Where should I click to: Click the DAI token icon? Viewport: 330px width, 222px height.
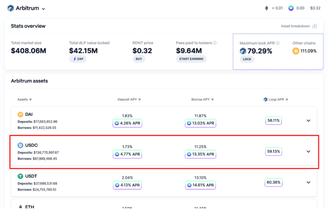coord(20,114)
